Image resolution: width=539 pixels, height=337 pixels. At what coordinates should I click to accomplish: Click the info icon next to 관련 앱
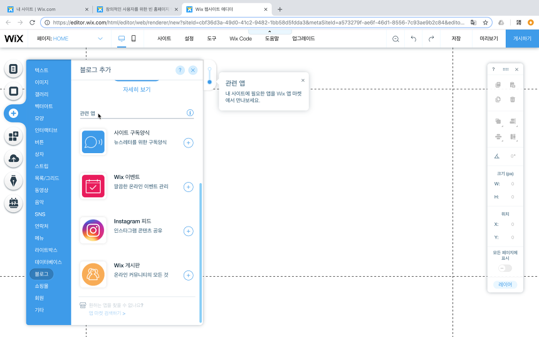coord(190,112)
